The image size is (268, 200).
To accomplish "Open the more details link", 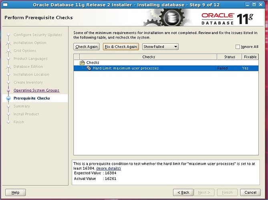I will [109, 168].
